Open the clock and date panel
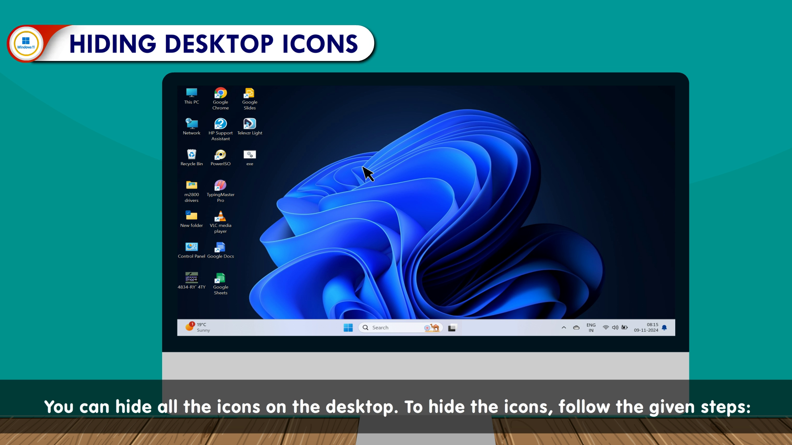792x445 pixels. coord(646,328)
